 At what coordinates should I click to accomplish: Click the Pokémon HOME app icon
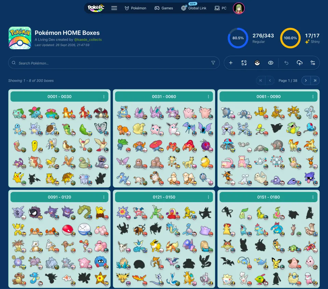(x=20, y=38)
